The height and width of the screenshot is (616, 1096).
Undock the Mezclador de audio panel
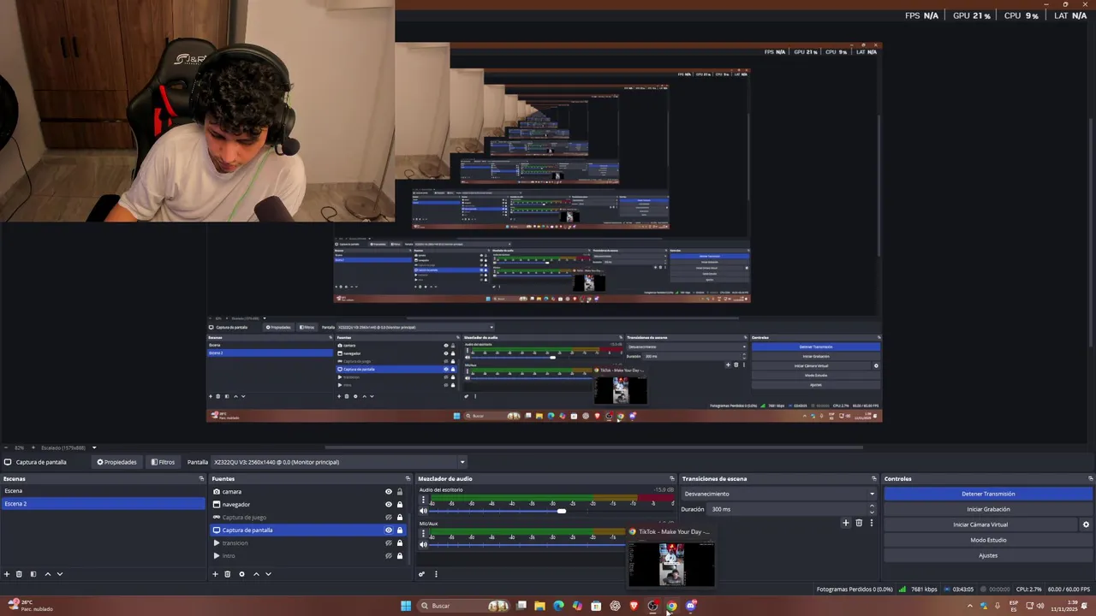(672, 479)
